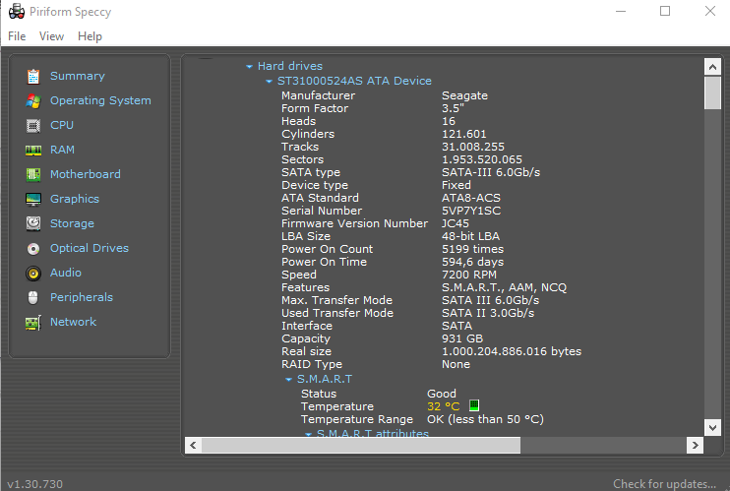Open the Storage section label

72,223
